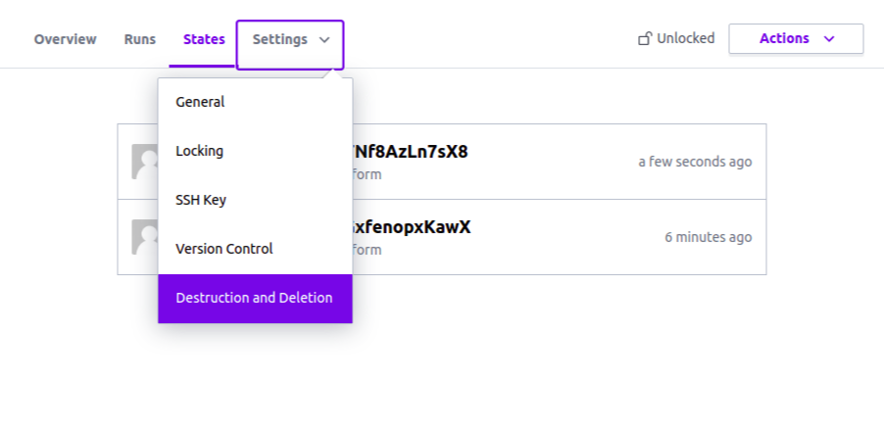Click the Actions button chevron arrow
Image resolution: width=884 pixels, height=426 pixels.
829,39
